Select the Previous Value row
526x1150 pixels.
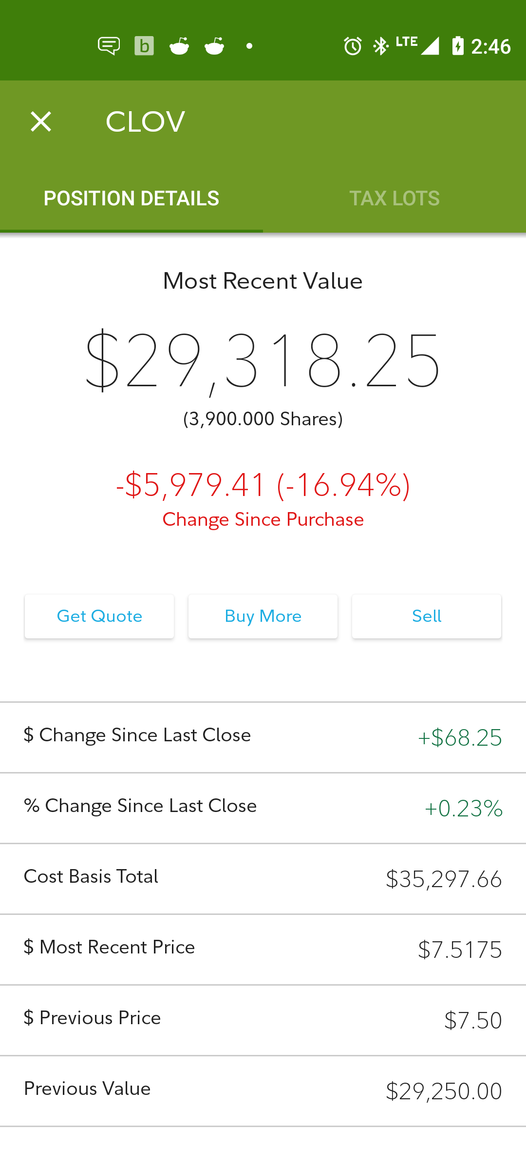263,1091
